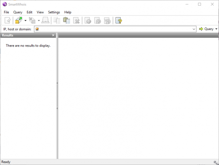Open the File menu

pos(6,12)
